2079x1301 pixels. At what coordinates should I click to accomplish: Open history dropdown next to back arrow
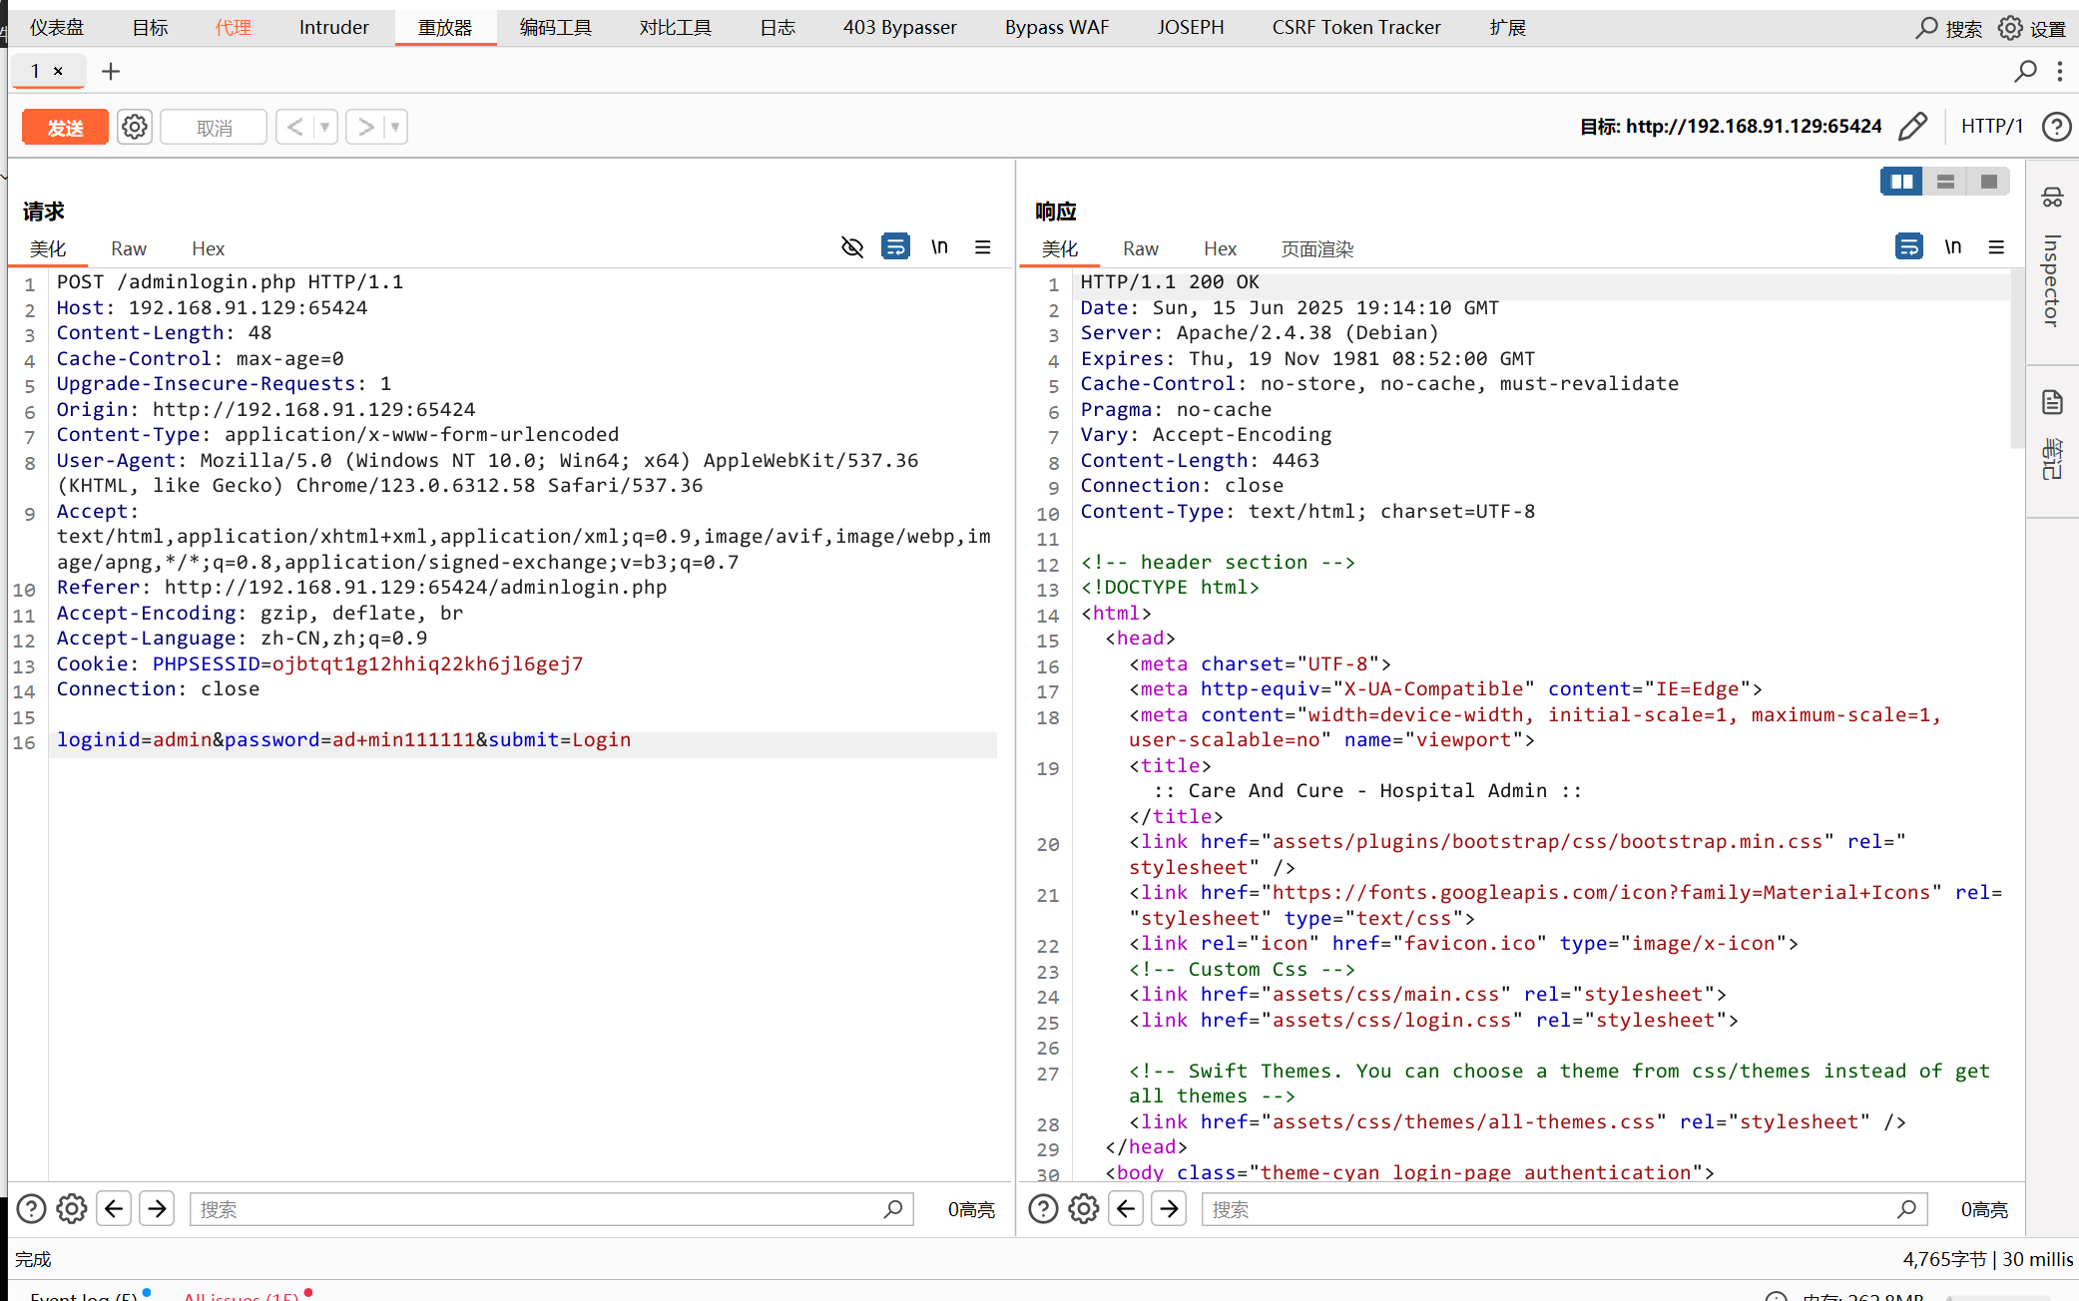click(x=324, y=127)
